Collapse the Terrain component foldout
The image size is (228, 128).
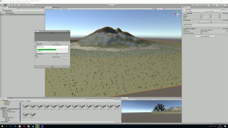coord(183,20)
